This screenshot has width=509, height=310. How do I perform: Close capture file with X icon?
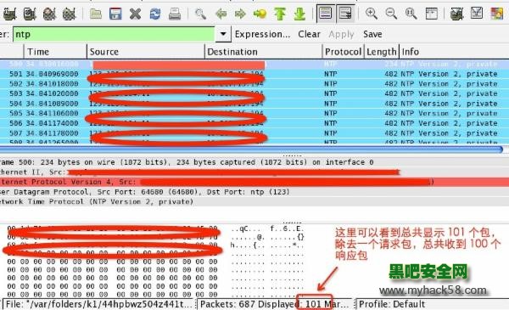pos(136,14)
